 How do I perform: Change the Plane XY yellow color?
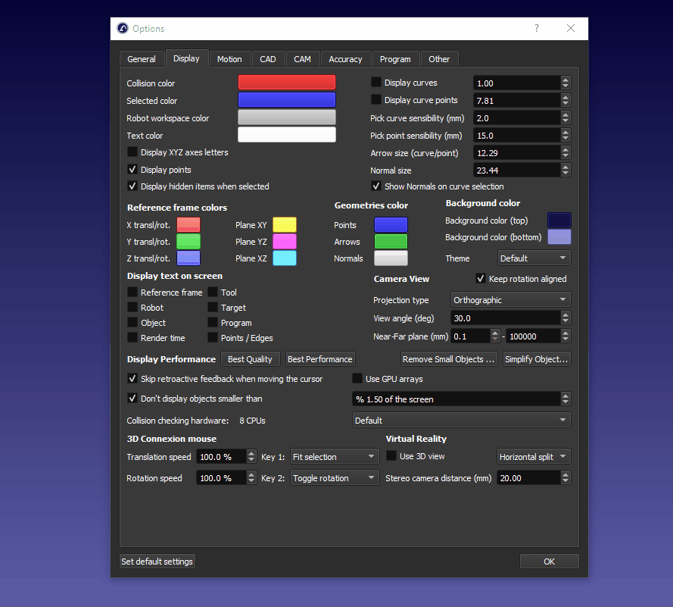(285, 224)
